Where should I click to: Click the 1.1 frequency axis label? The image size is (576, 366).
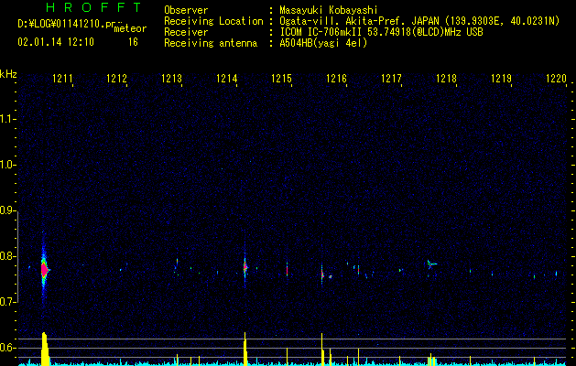coord(8,119)
